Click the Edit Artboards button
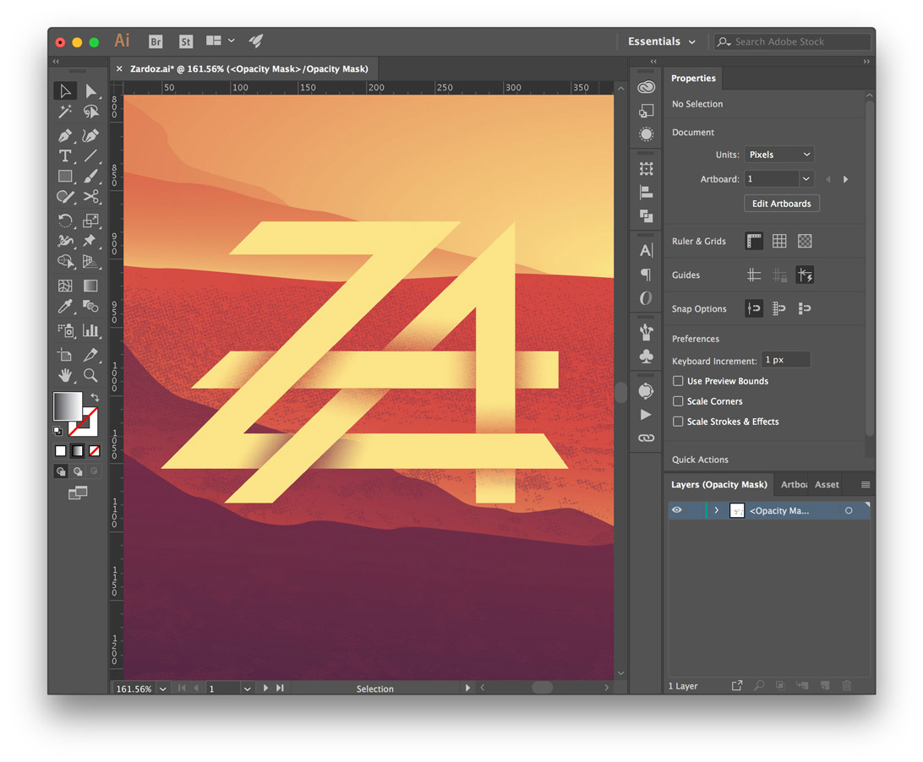Viewport: 923px width, 762px height. click(782, 204)
